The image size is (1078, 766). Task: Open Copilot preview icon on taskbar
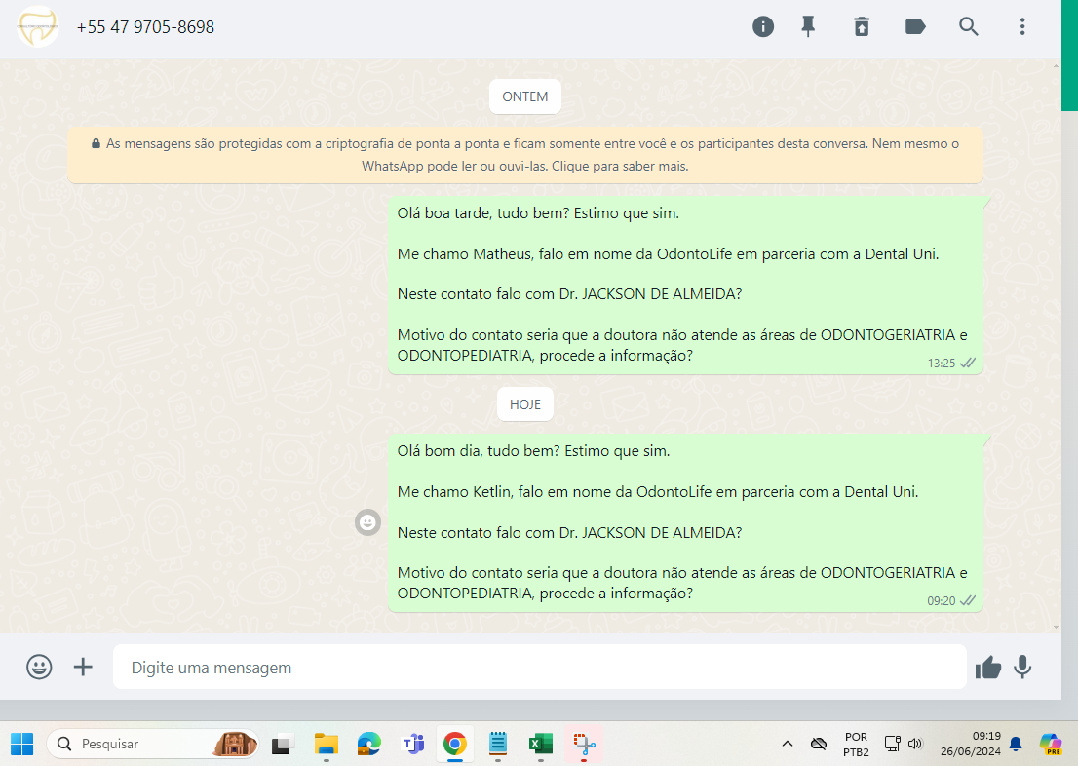pyautogui.click(x=1051, y=744)
